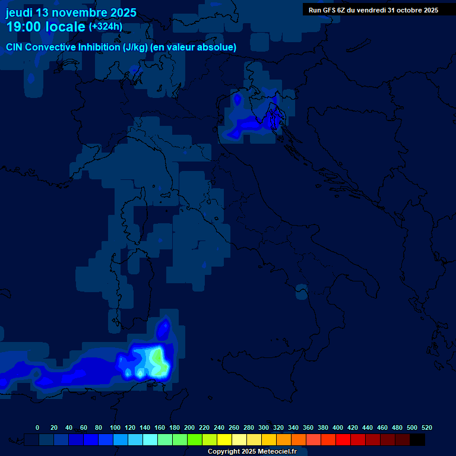Viewport: 456px width, 456px height.
Task: Pick the yellow swatch between 240 and 260
Action: (x=224, y=439)
